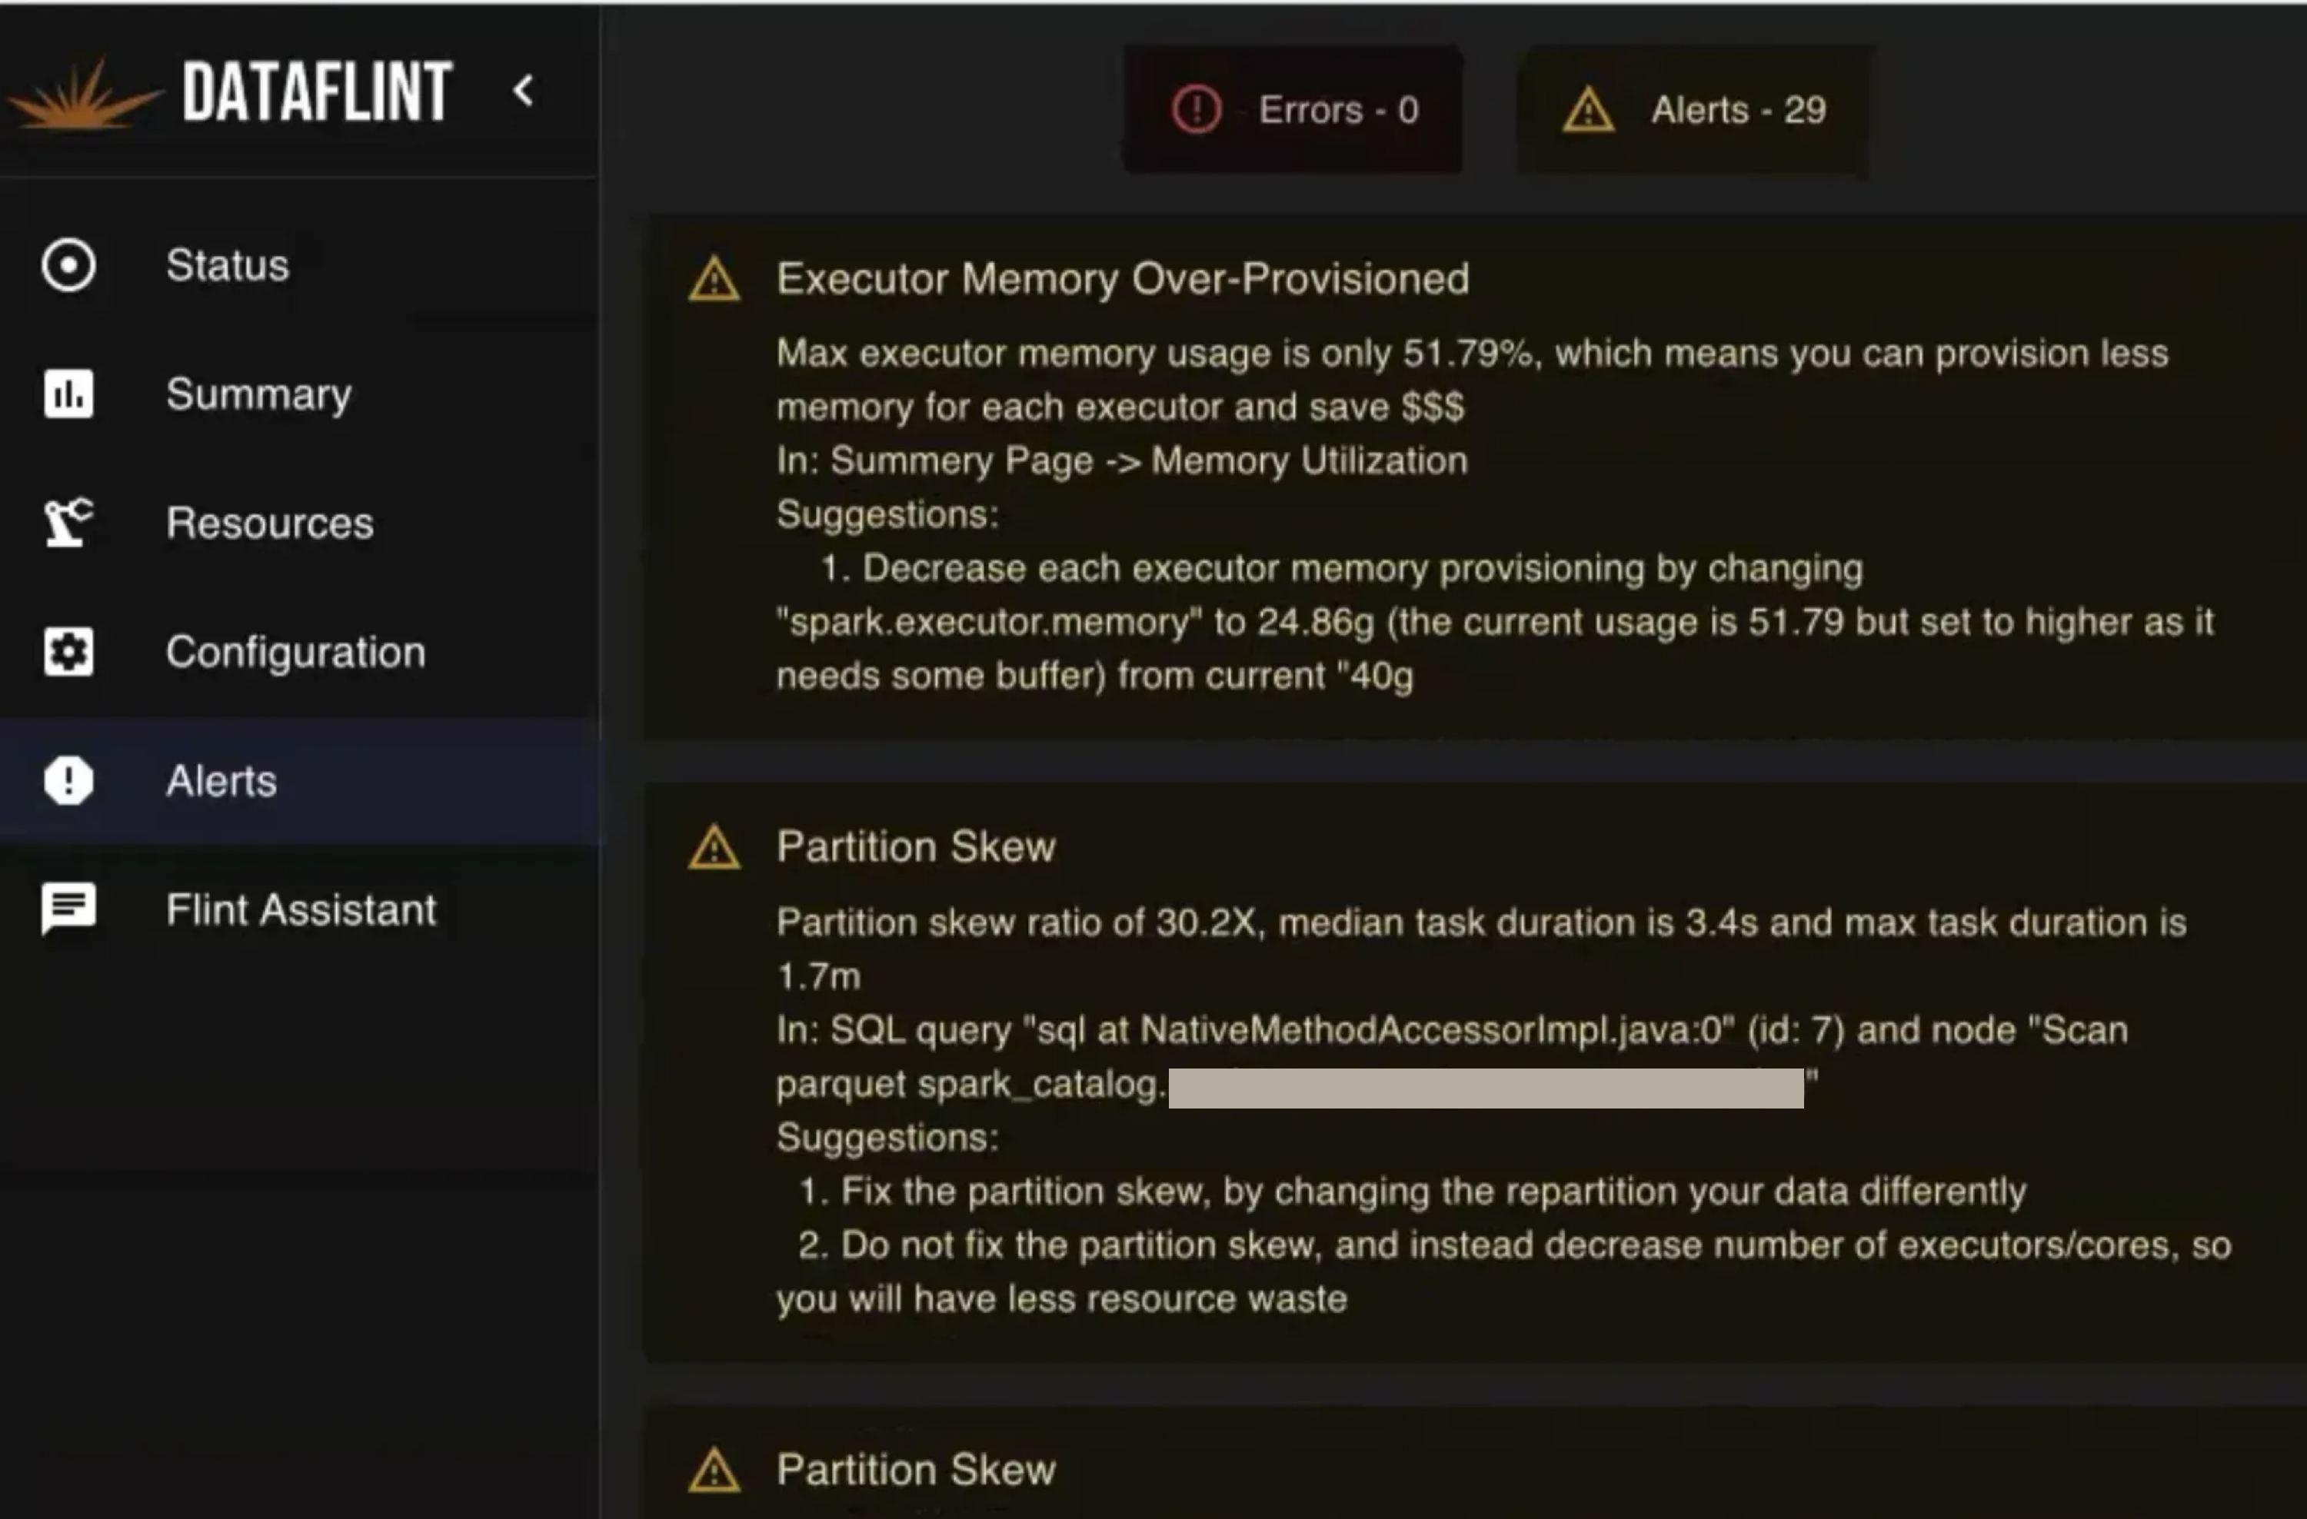Click the DATAFLINT title text
Viewport: 2307px width, 1519px height.
click(317, 92)
